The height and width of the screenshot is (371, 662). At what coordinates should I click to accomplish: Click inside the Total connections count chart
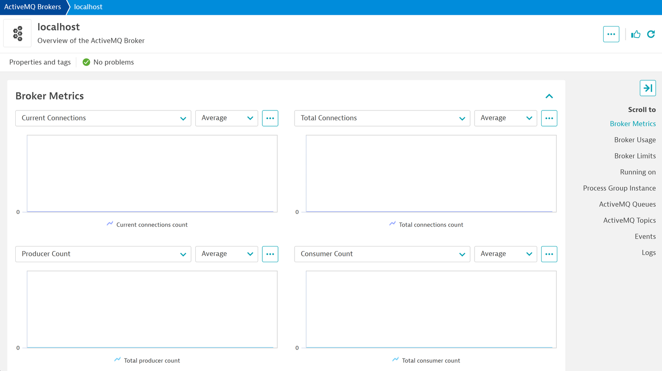(x=431, y=174)
